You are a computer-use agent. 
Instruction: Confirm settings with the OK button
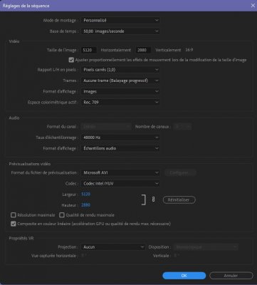point(184,276)
